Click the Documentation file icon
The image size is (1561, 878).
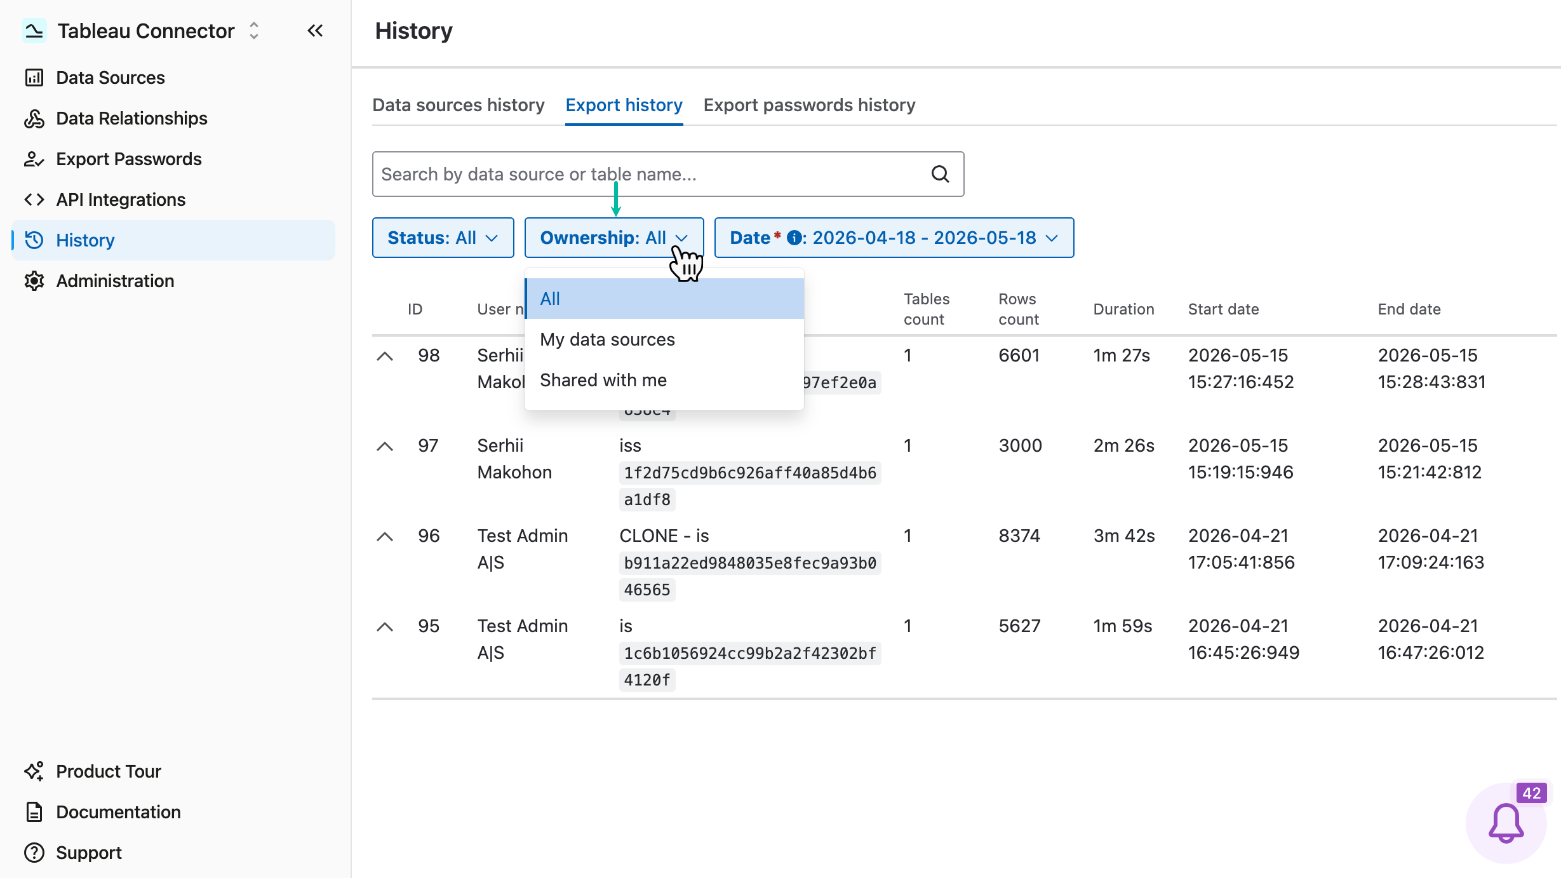point(34,812)
